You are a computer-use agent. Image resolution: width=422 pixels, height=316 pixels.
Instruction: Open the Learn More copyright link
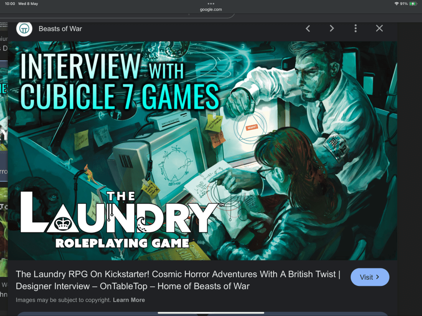129,300
